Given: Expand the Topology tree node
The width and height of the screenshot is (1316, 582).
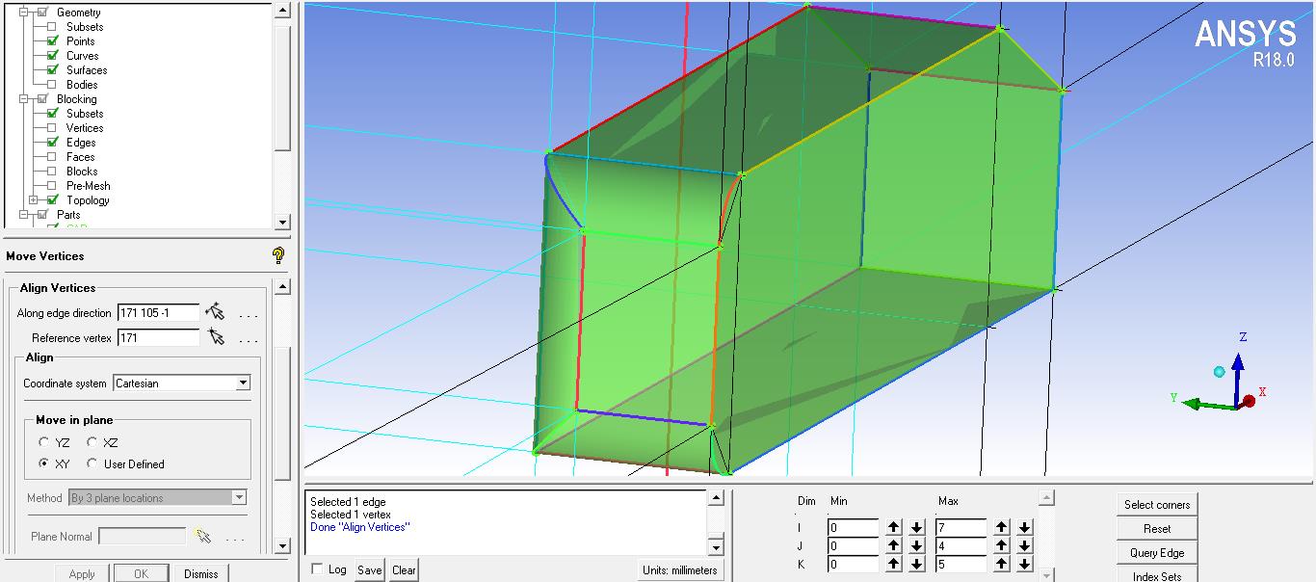Looking at the screenshot, I should tap(32, 199).
